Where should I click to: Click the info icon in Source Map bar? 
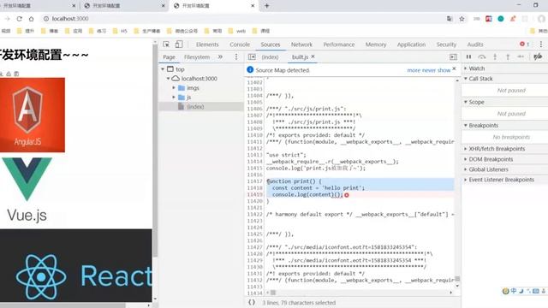250,70
